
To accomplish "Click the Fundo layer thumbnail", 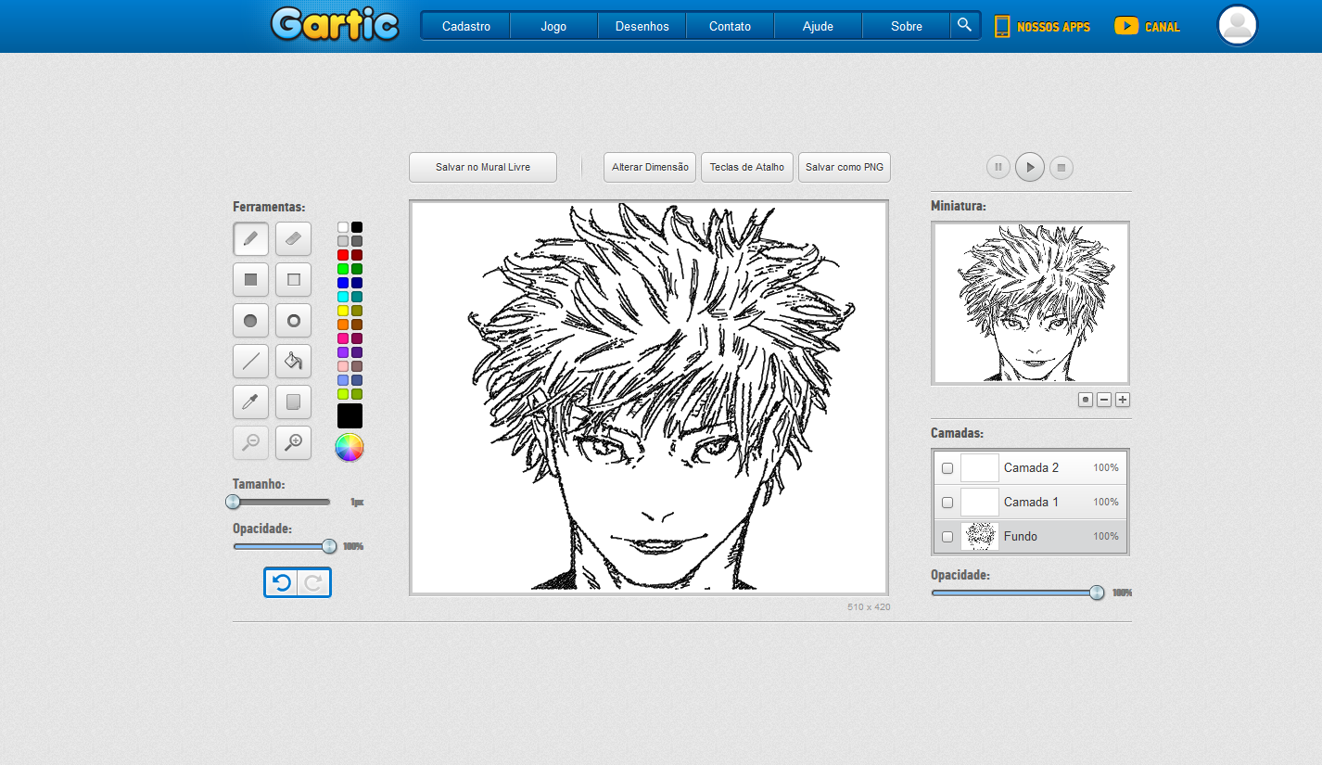I will pyautogui.click(x=980, y=537).
